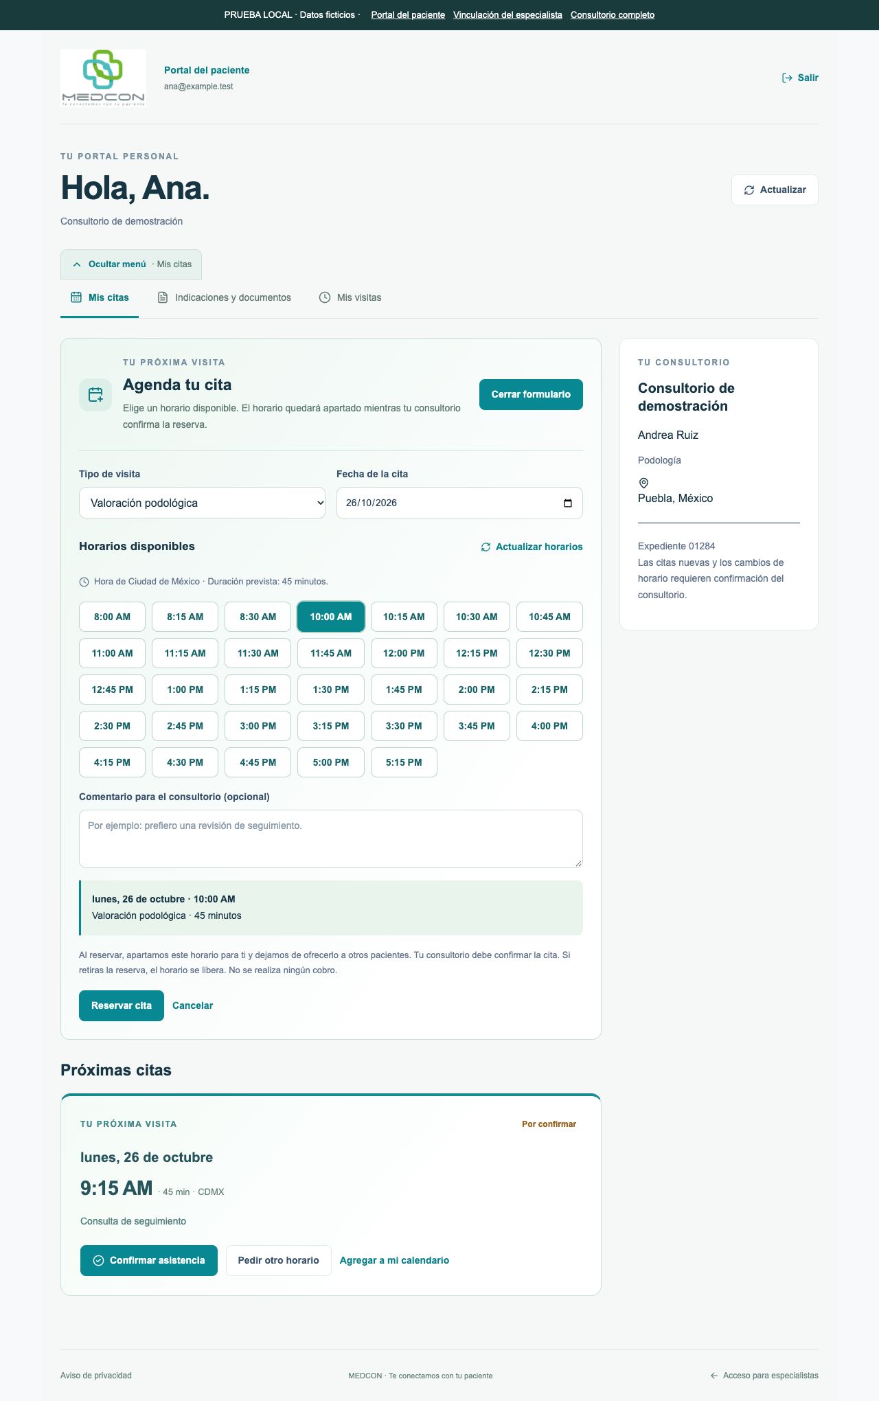
Task: Click the back arrow icon before Acceso para especialistas
Action: click(714, 1376)
